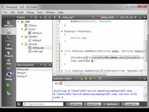Split the Projects pane
The width and height of the screenshot is (149, 112).
click(45, 17)
